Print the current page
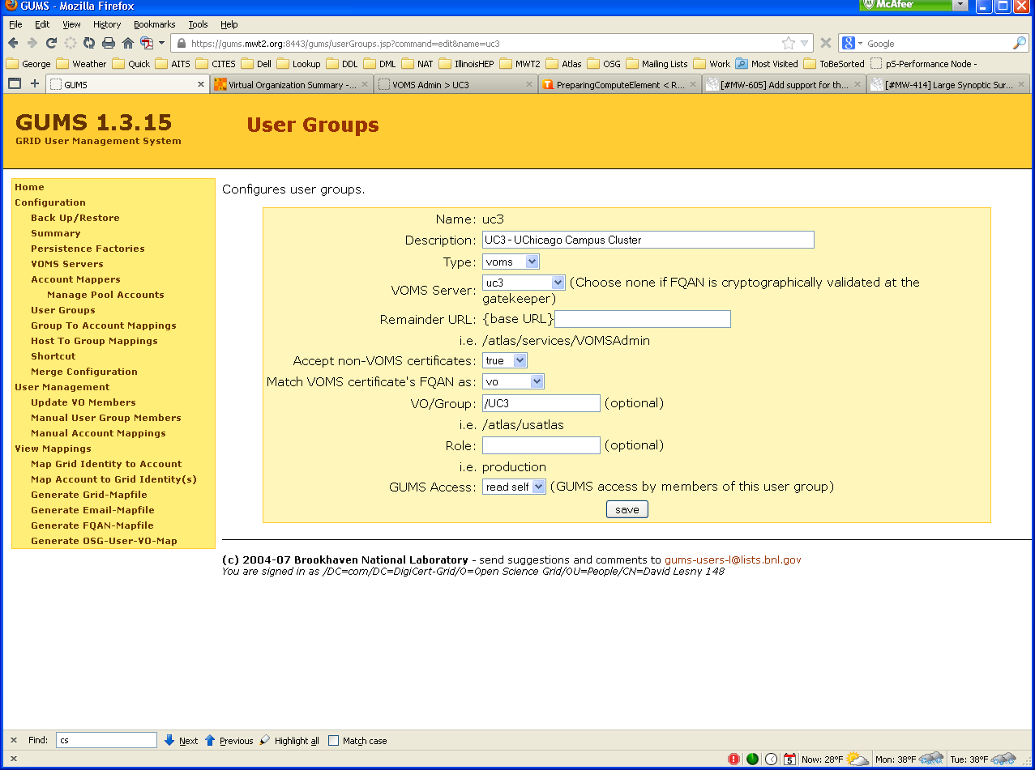Screen dimensions: 1035x770 tap(108, 42)
